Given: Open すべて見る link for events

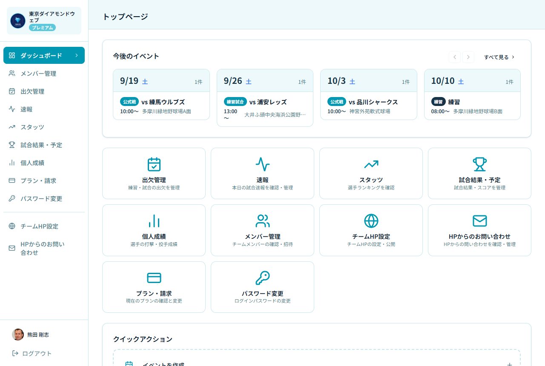Looking at the screenshot, I should [499, 57].
